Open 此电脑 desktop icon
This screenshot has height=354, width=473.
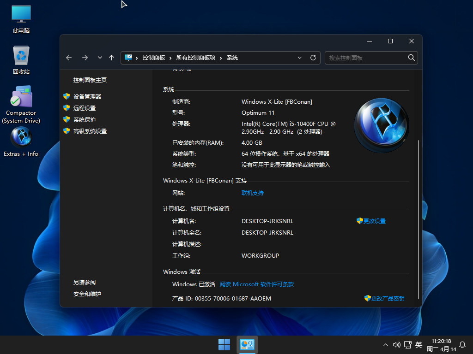[21, 14]
